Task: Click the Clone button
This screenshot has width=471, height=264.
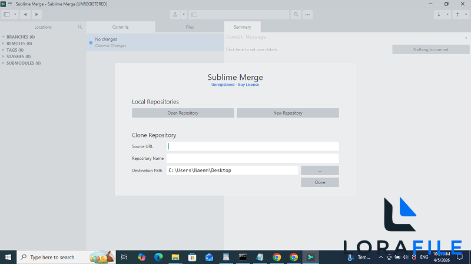Action: pyautogui.click(x=320, y=182)
